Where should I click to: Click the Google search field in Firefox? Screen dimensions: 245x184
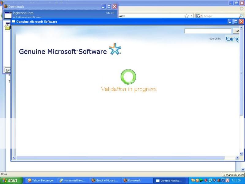point(221,16)
